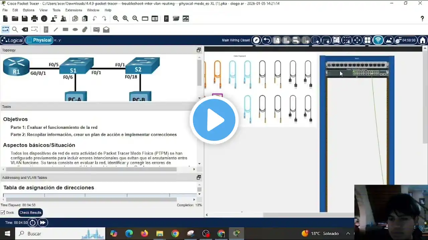The width and height of the screenshot is (428, 240).
Task: Open the Edit menu
Action: click(15, 10)
